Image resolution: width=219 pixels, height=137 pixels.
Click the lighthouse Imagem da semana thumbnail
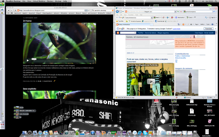[187, 83]
